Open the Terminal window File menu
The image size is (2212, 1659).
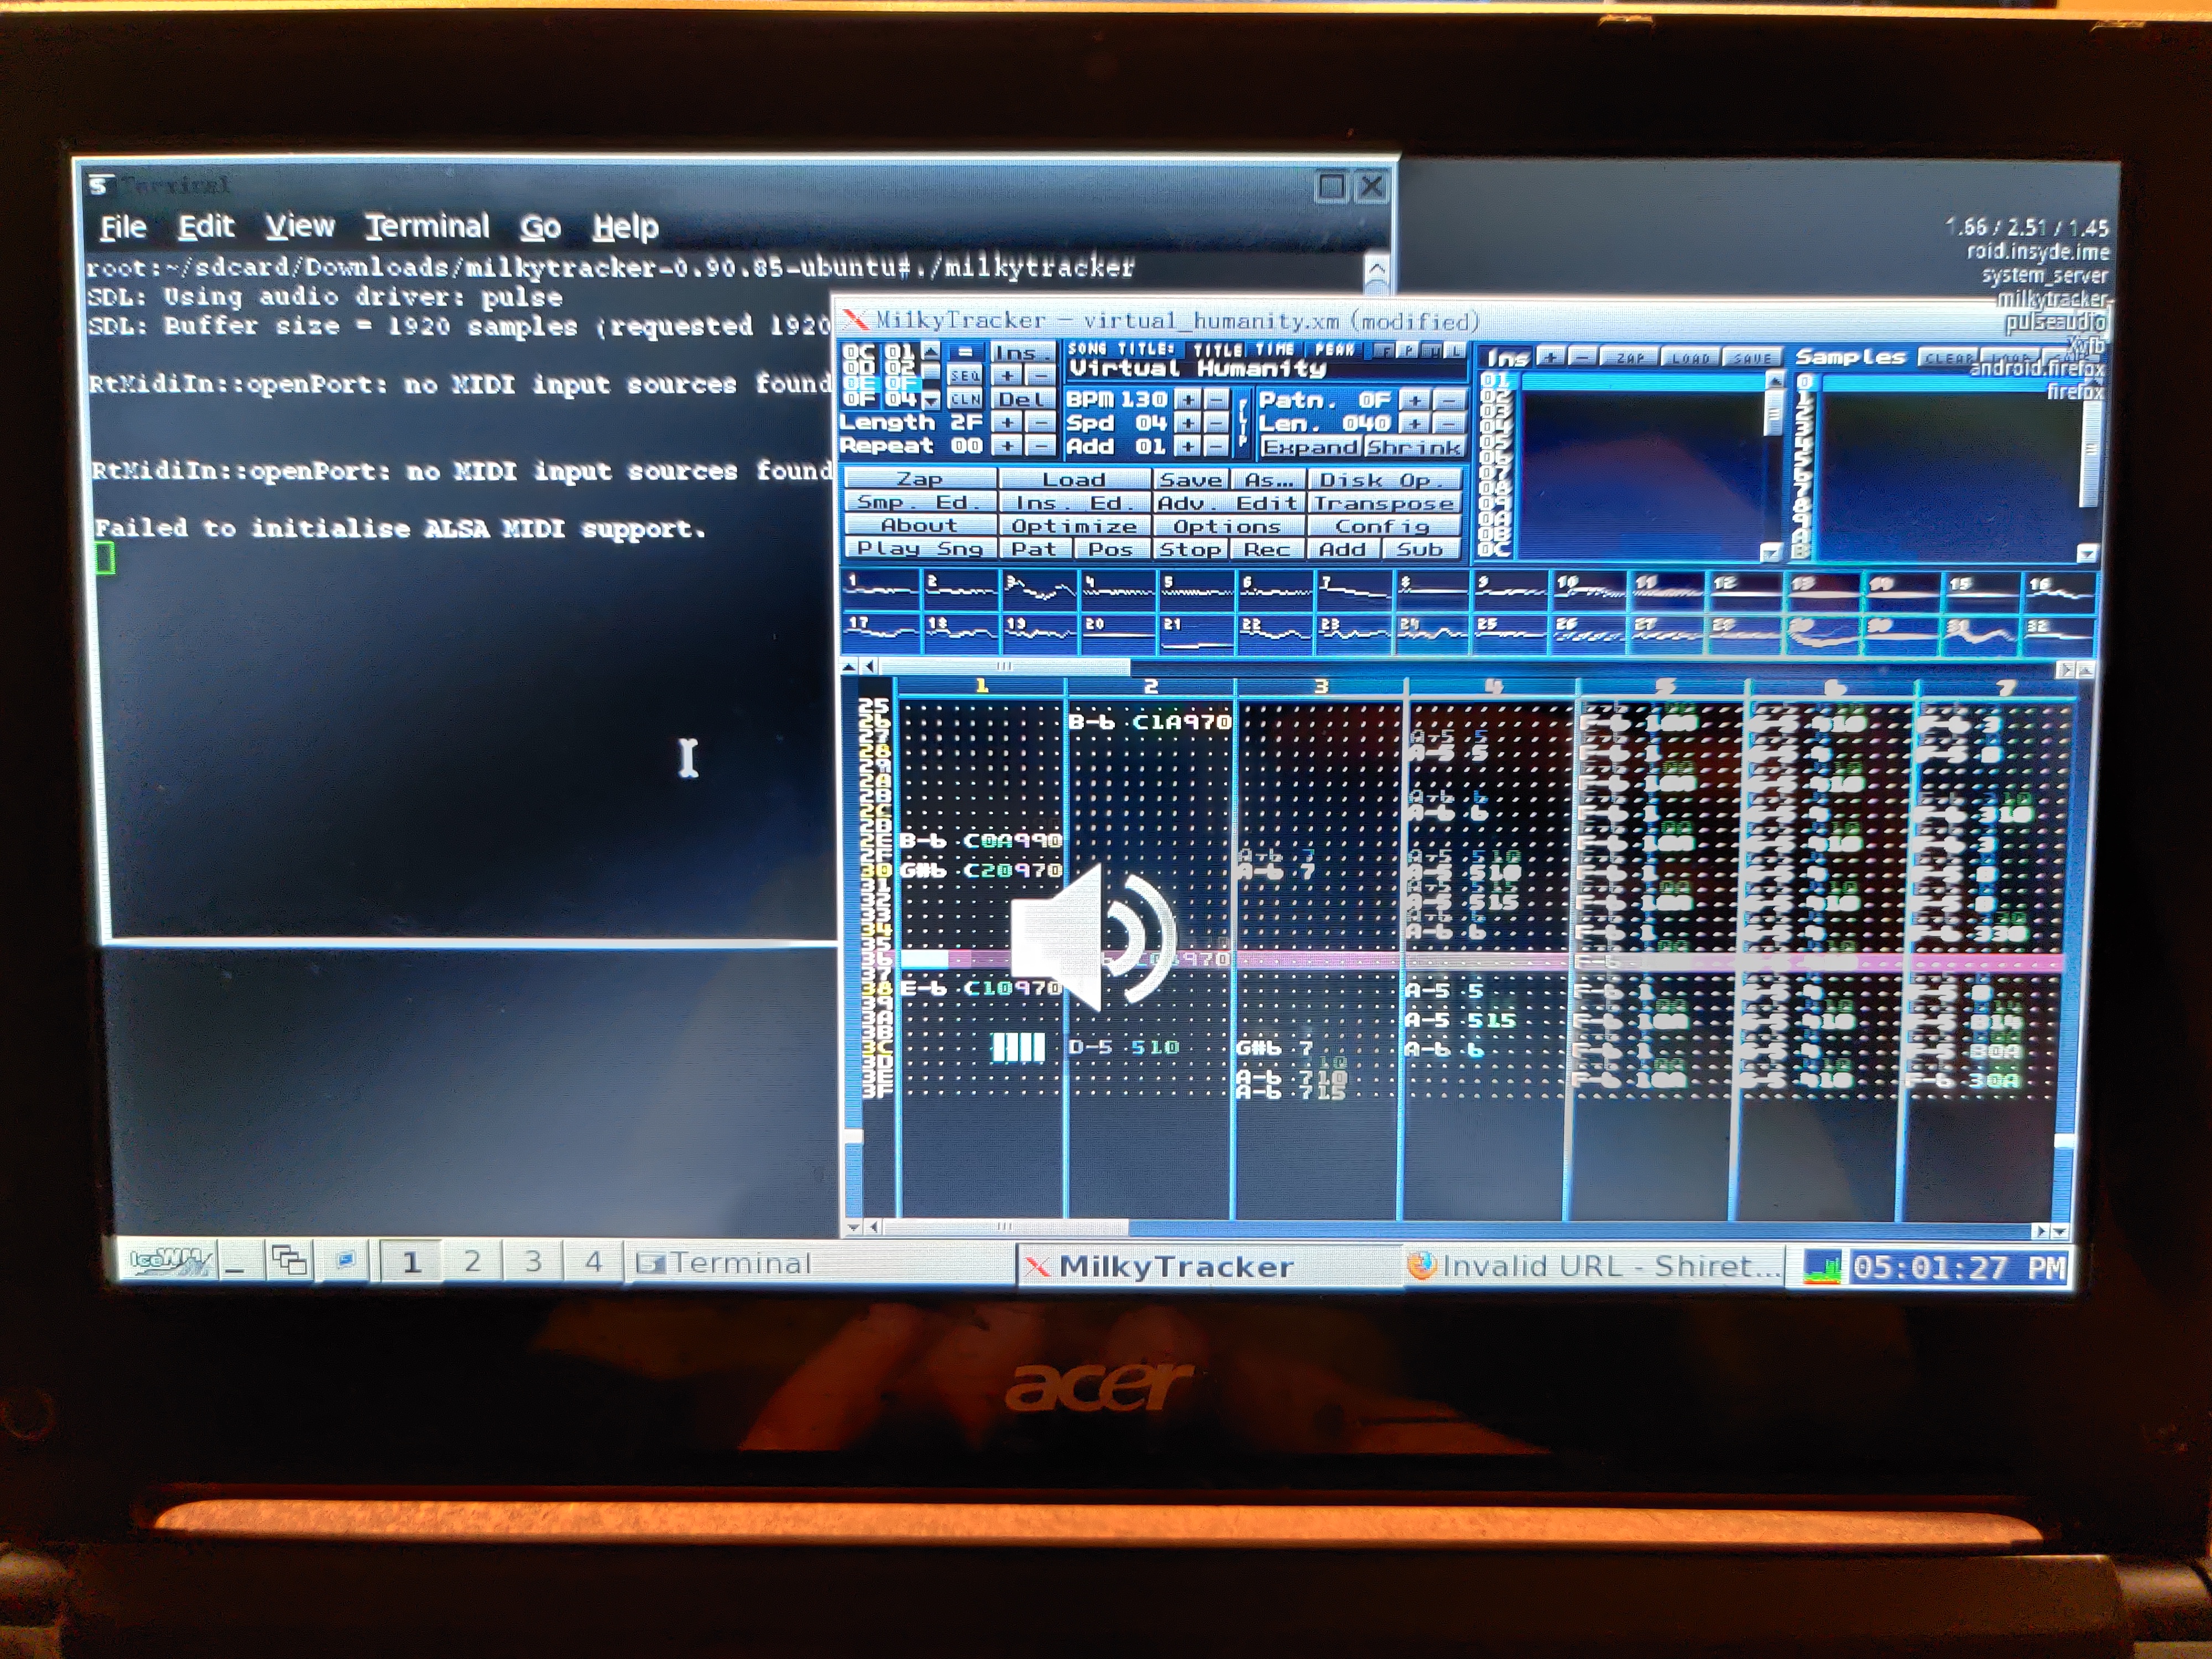pos(123,227)
